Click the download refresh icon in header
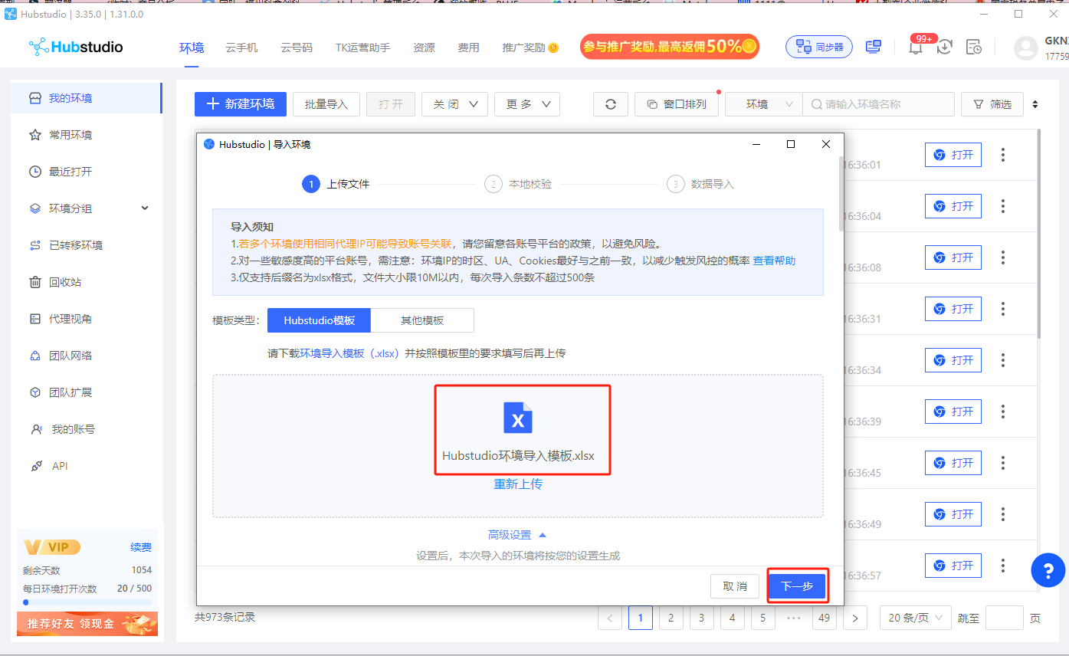This screenshot has height=656, width=1069. click(945, 47)
